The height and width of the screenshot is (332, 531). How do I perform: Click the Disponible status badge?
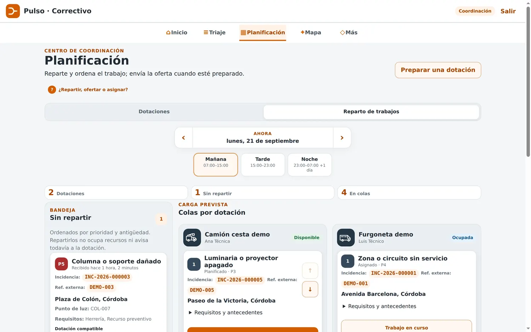(x=307, y=237)
